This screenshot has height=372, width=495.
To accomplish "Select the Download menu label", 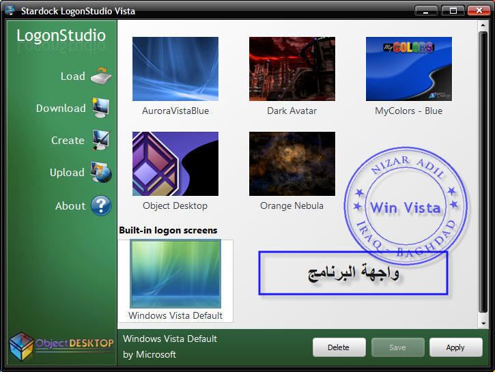I will coord(61,109).
